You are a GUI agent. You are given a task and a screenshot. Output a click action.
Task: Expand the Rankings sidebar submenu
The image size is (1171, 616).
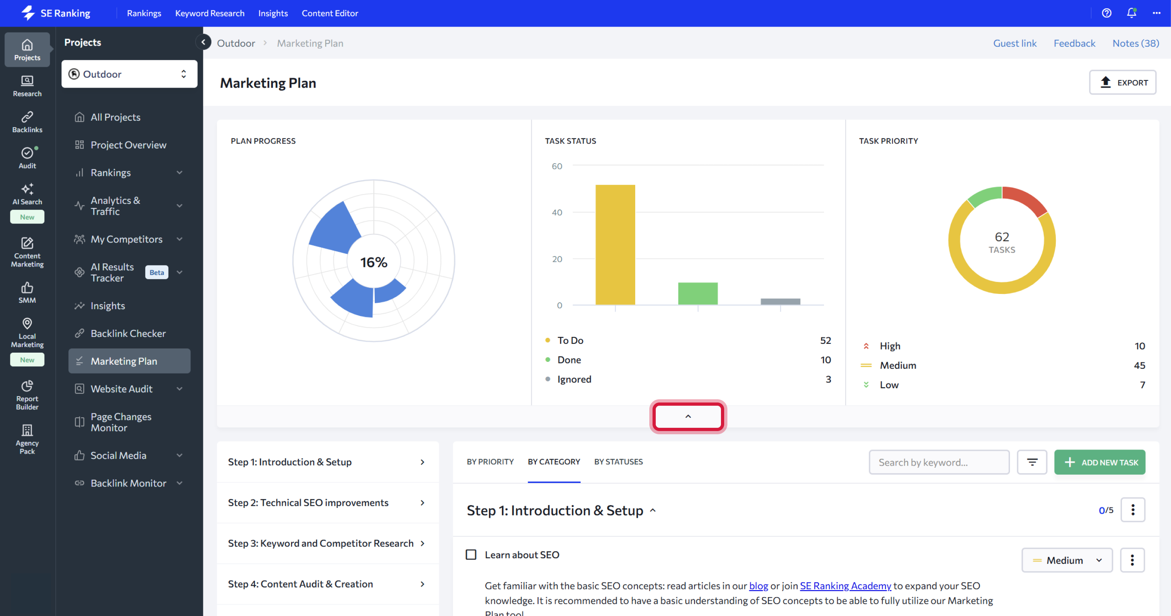point(180,172)
